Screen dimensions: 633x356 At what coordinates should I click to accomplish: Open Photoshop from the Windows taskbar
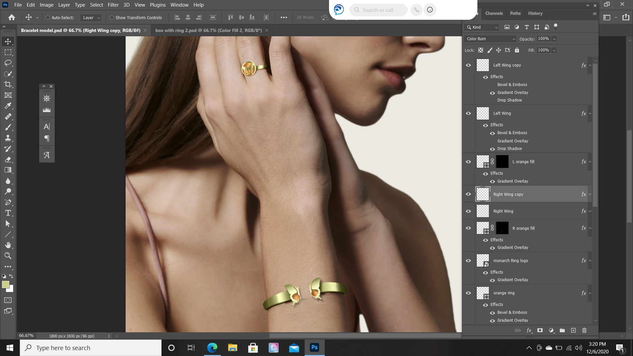pyautogui.click(x=315, y=348)
